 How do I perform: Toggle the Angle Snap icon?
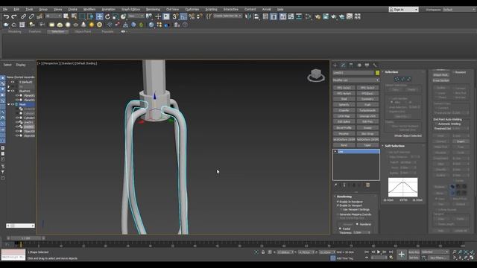[183, 16]
